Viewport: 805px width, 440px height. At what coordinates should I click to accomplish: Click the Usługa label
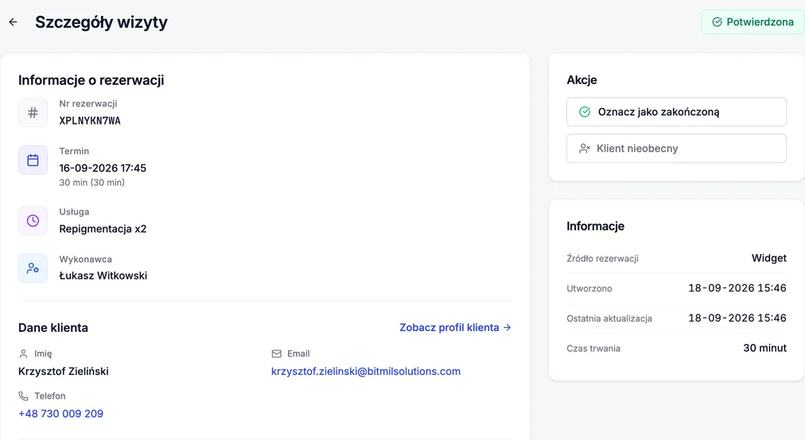pos(74,211)
